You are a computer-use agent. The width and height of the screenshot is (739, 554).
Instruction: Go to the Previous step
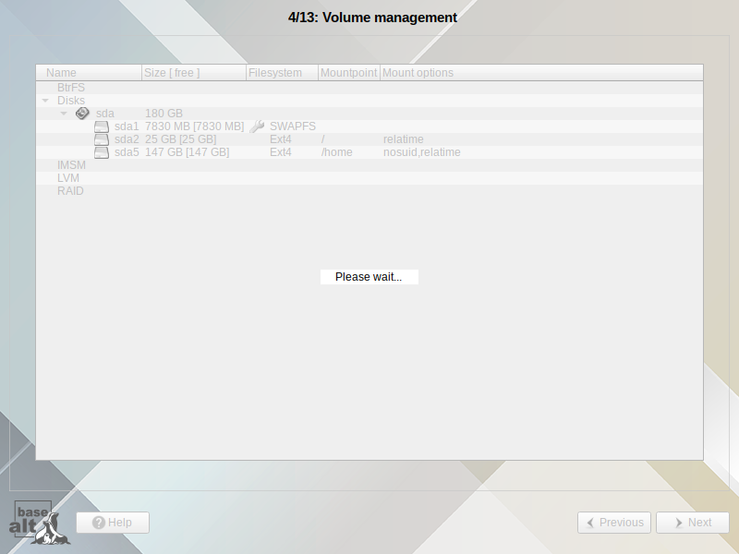click(614, 523)
